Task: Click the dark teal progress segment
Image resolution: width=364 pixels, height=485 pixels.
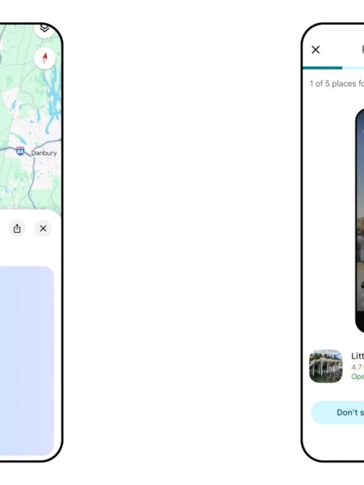Action: (323, 68)
